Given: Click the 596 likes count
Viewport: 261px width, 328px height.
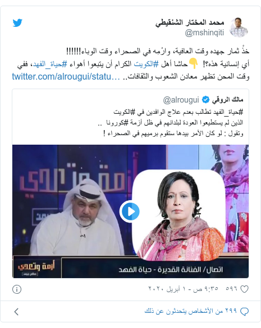Looking at the screenshot, I should (231, 289).
